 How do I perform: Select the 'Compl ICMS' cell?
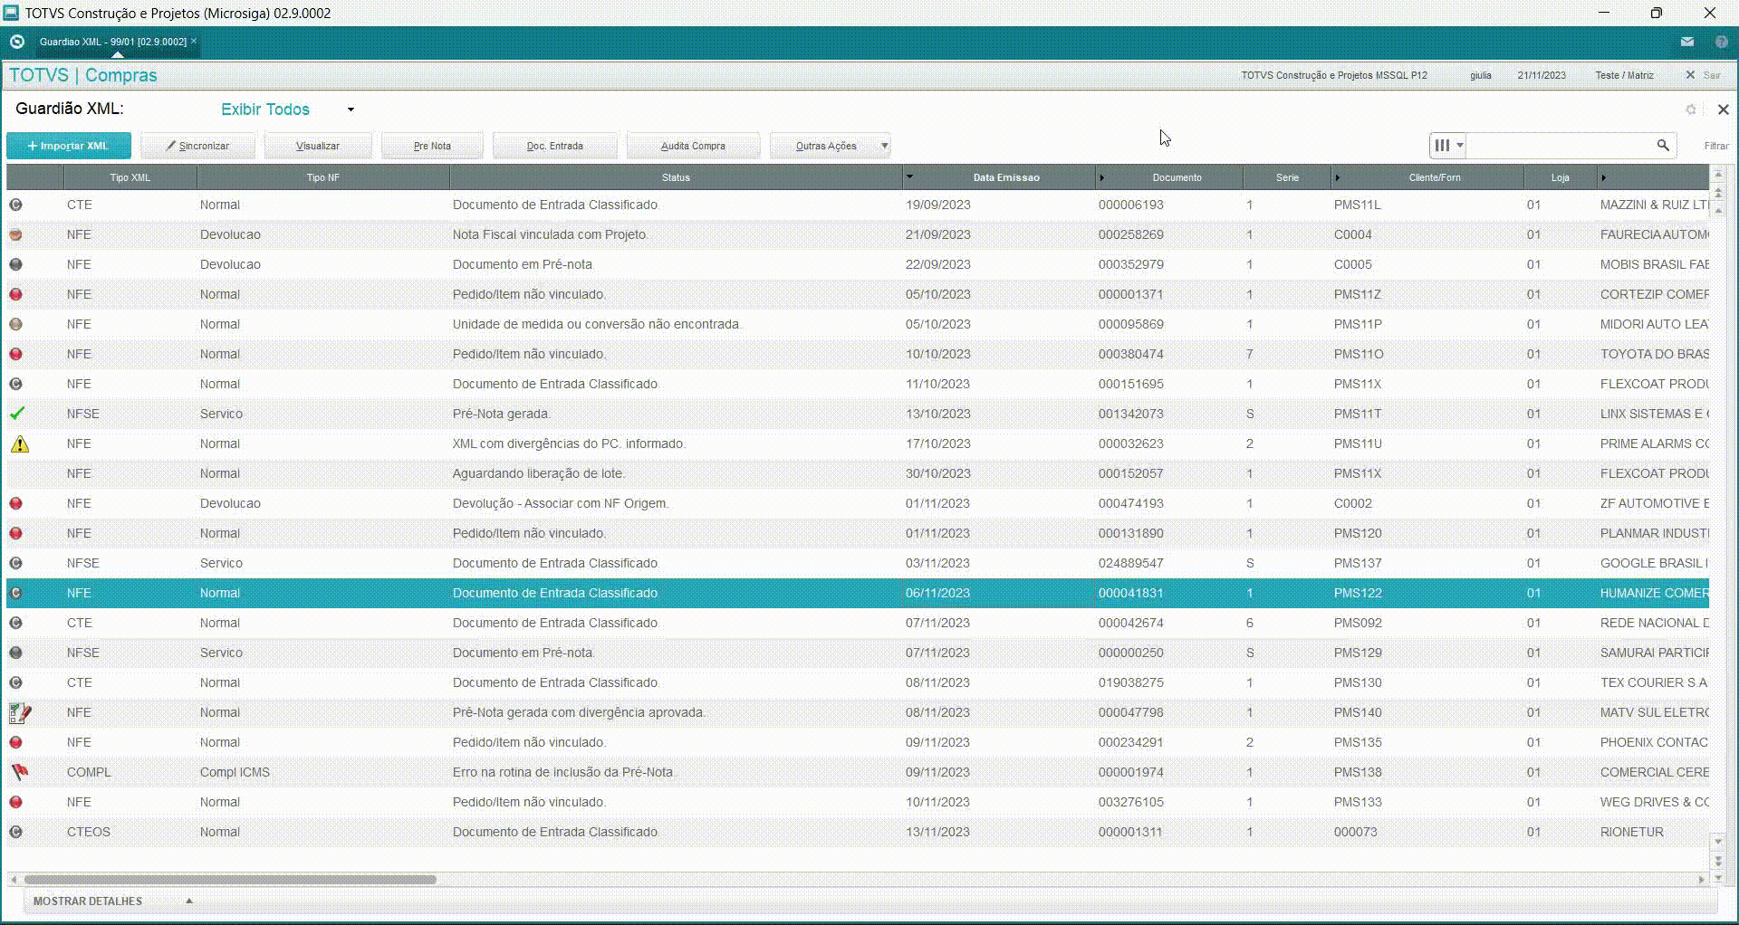click(323, 772)
